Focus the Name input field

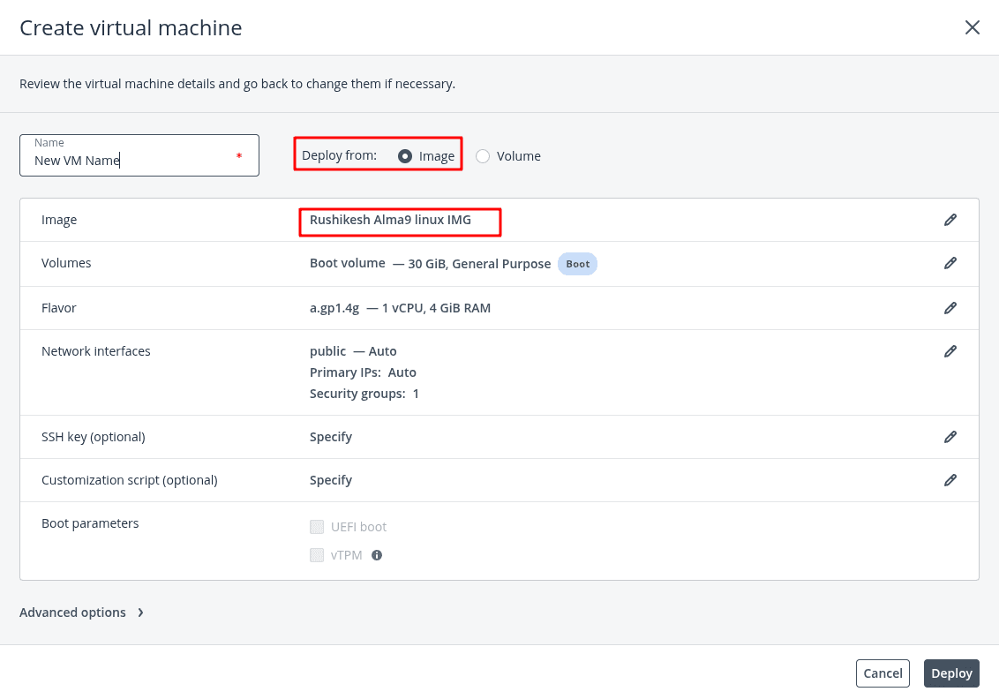tap(139, 154)
